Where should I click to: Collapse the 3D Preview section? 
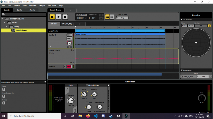coord(182,20)
